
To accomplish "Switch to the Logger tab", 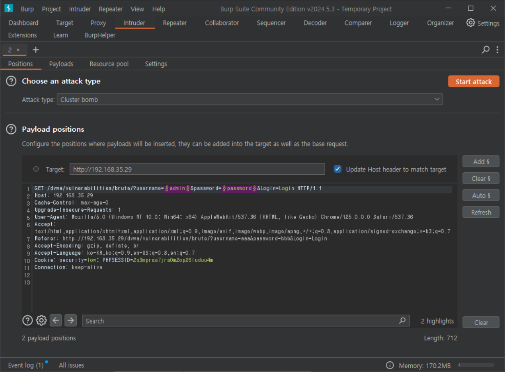I will coord(399,23).
